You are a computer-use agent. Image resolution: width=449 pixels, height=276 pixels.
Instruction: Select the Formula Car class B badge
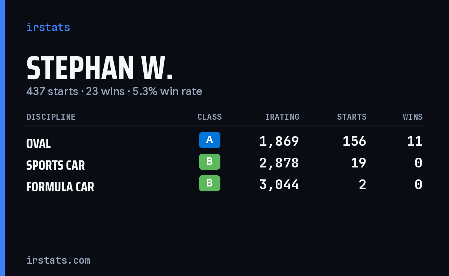(x=210, y=184)
